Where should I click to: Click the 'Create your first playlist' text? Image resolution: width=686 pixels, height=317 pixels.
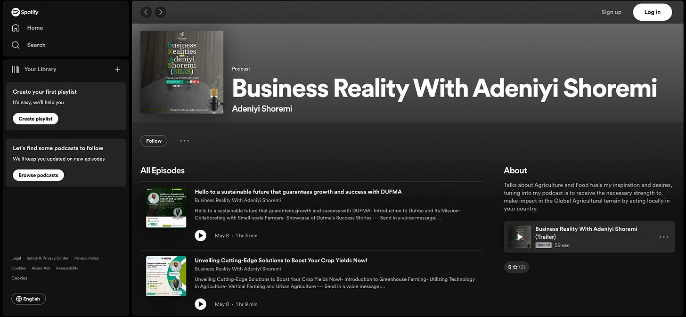coord(45,92)
